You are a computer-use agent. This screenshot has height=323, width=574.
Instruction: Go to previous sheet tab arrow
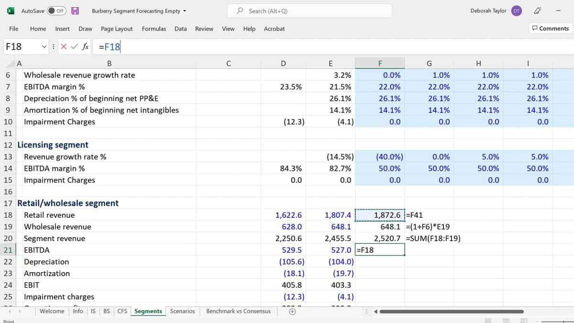(x=10, y=312)
